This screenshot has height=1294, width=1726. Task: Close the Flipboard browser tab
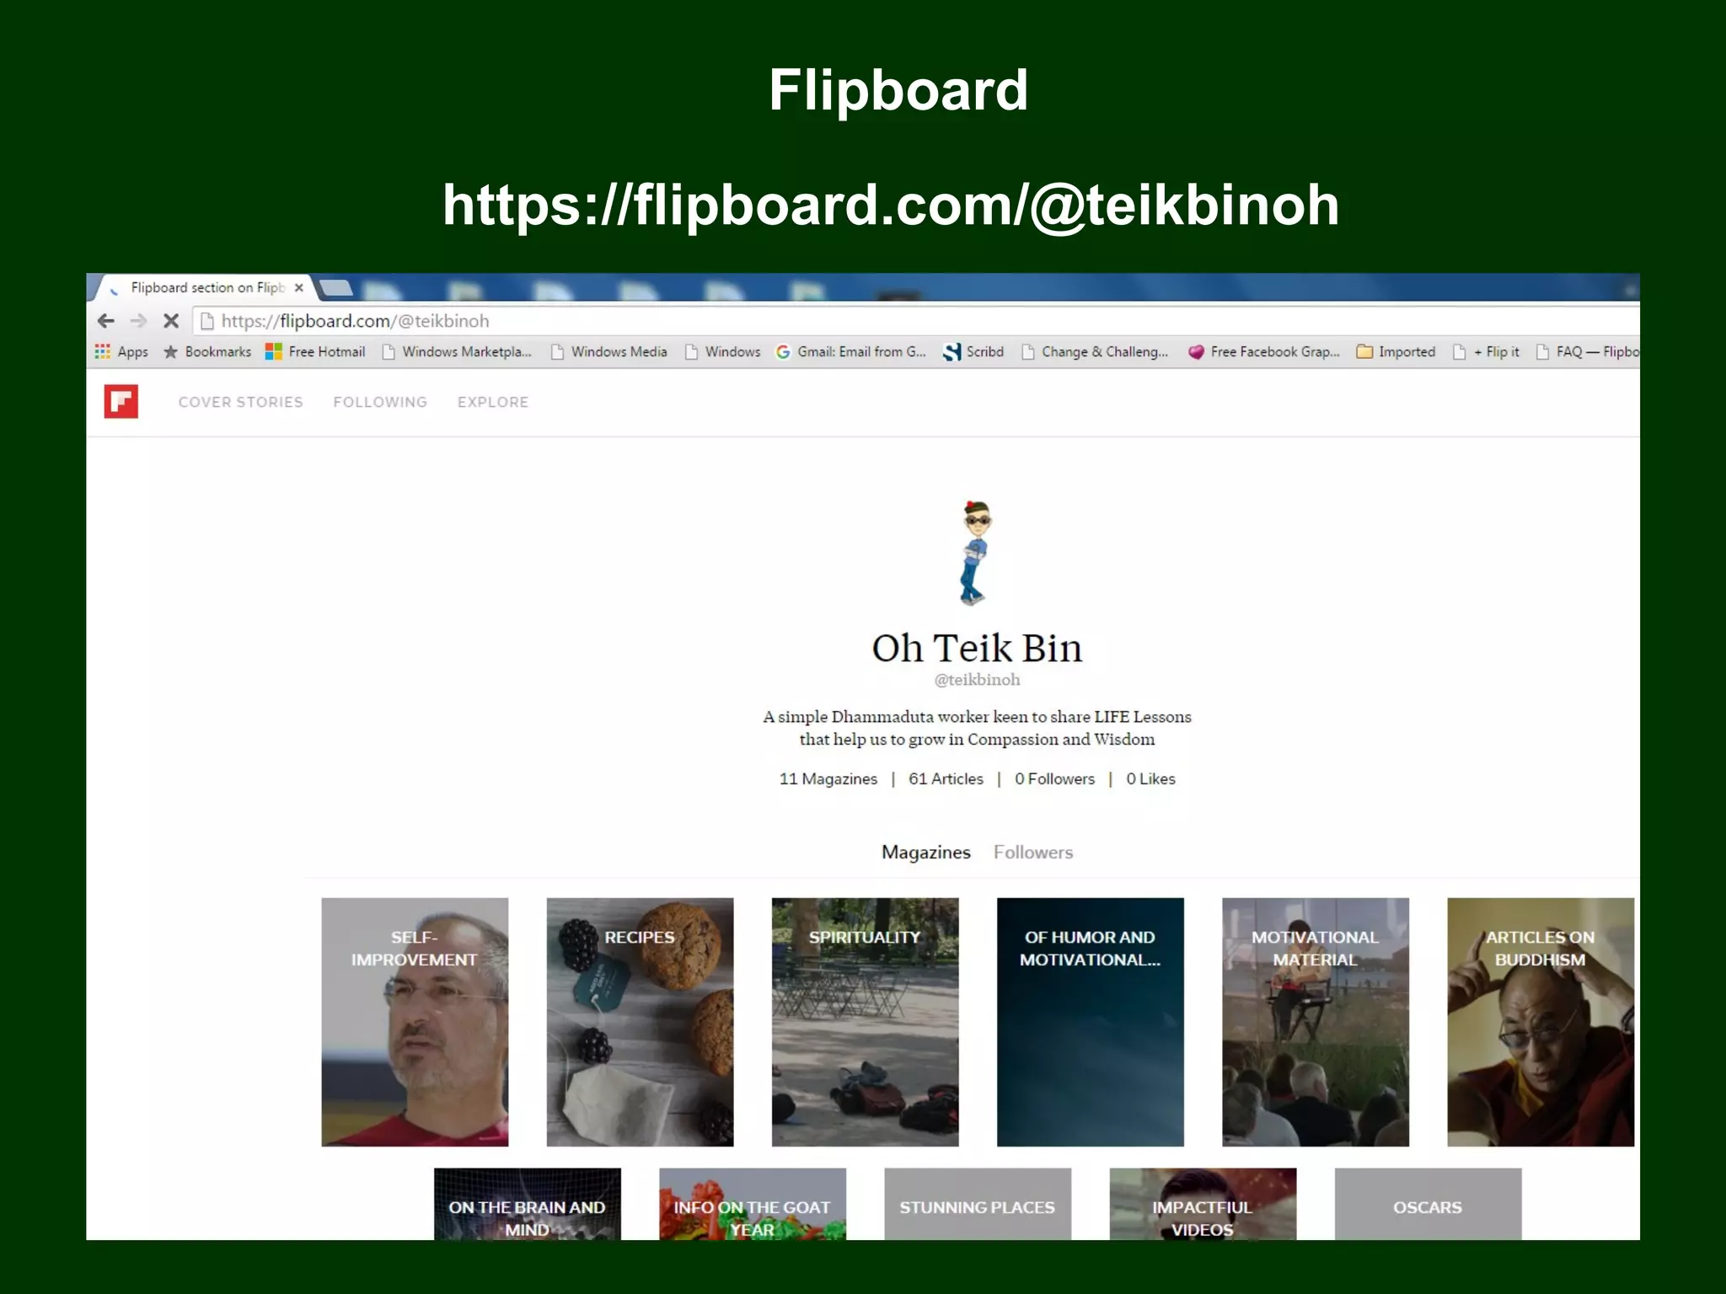pyautogui.click(x=298, y=288)
